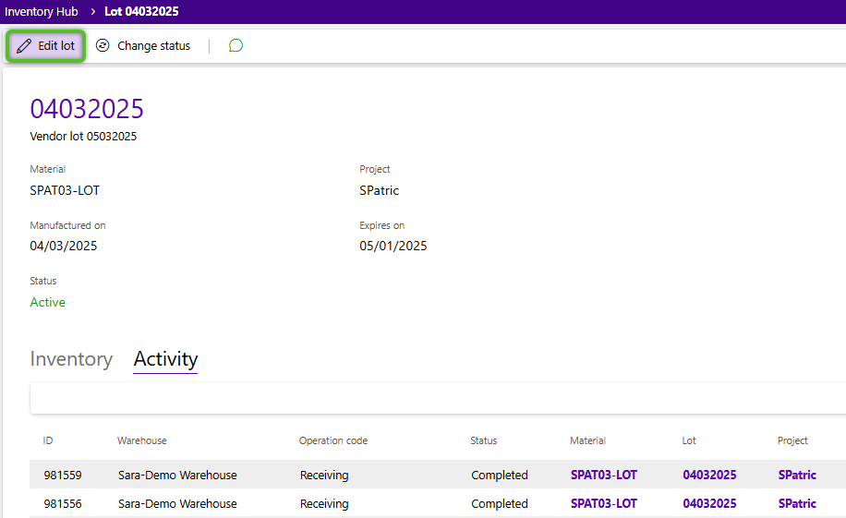Click the Project column header
The height and width of the screenshot is (518, 846).
coord(792,440)
